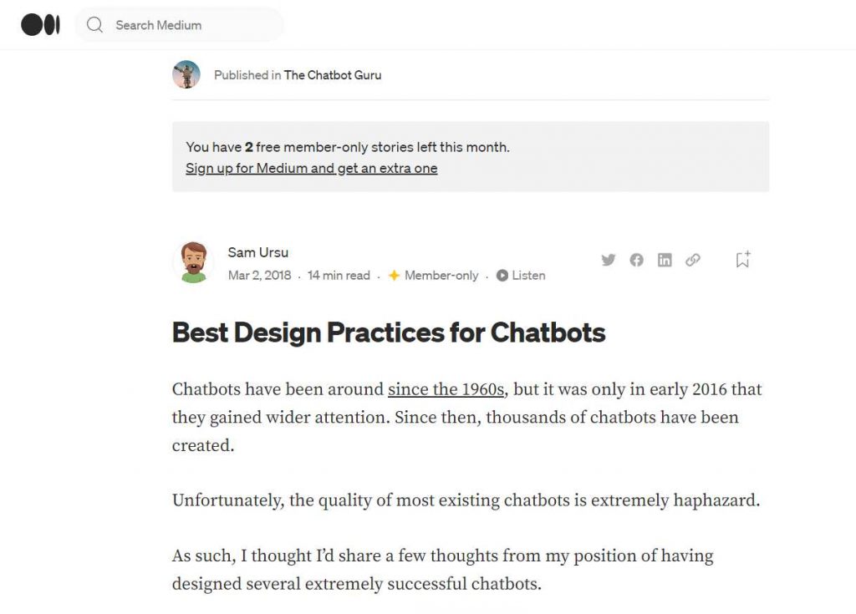The image size is (856, 614).
Task: Click the search magnifier icon
Action: point(95,24)
